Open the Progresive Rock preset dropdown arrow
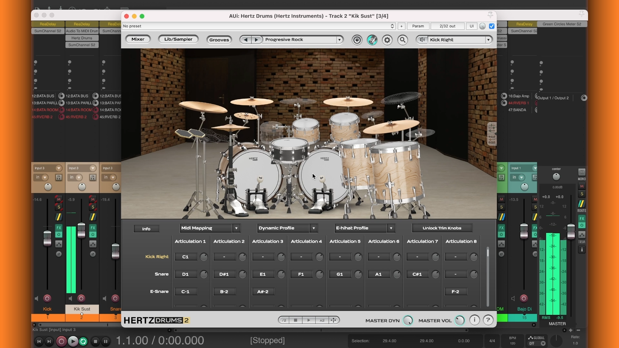Viewport: 619px width, 348px height. pyautogui.click(x=339, y=40)
